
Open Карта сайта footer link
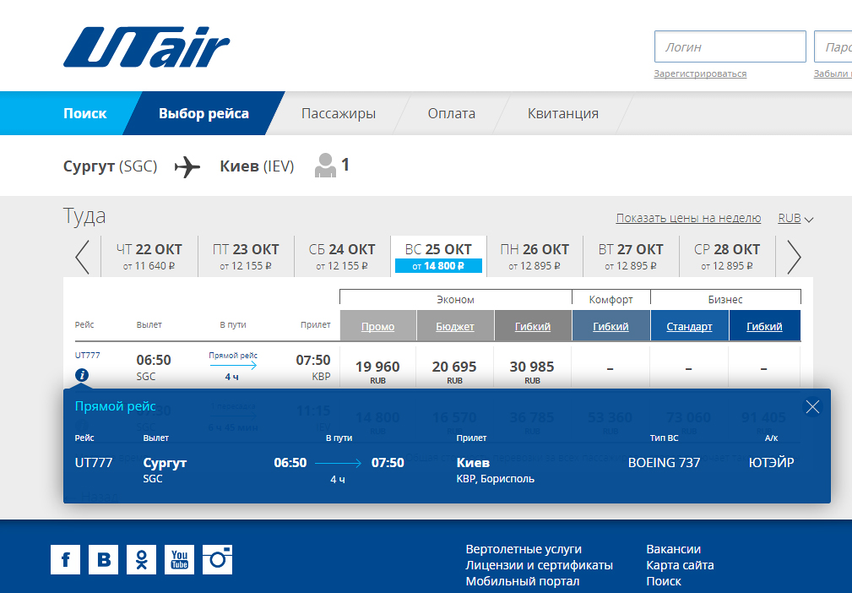[x=680, y=565]
